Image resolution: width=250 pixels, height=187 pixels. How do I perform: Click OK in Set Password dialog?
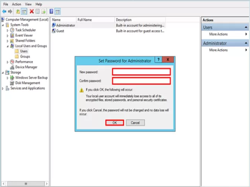[115, 122]
